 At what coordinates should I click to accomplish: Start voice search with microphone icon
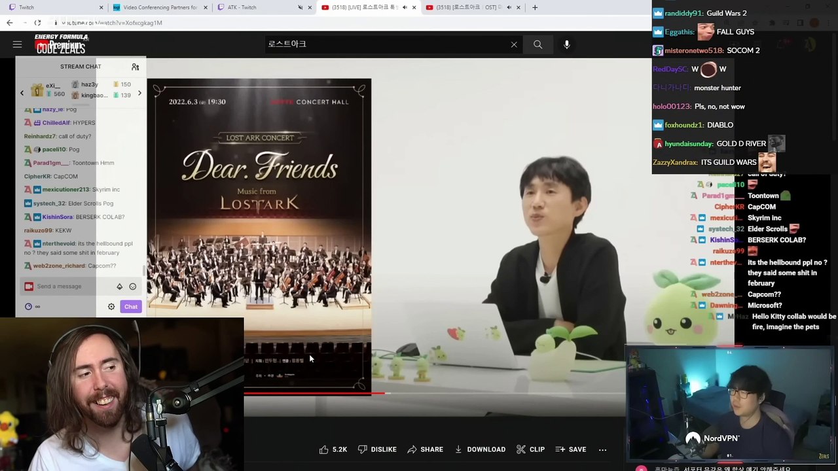coord(567,44)
